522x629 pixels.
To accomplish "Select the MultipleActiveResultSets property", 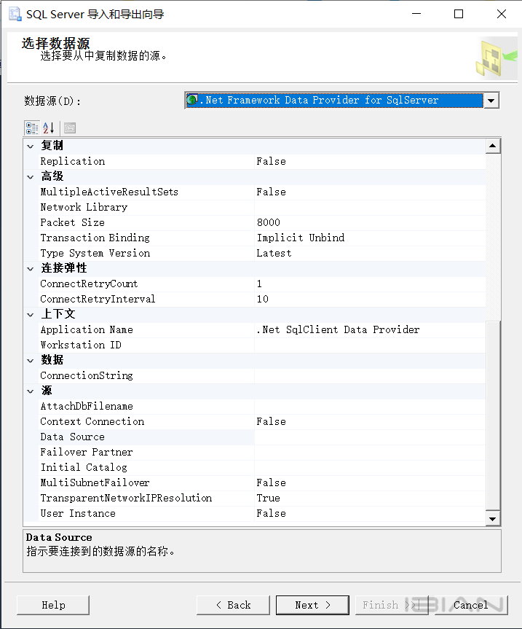I will pos(109,192).
